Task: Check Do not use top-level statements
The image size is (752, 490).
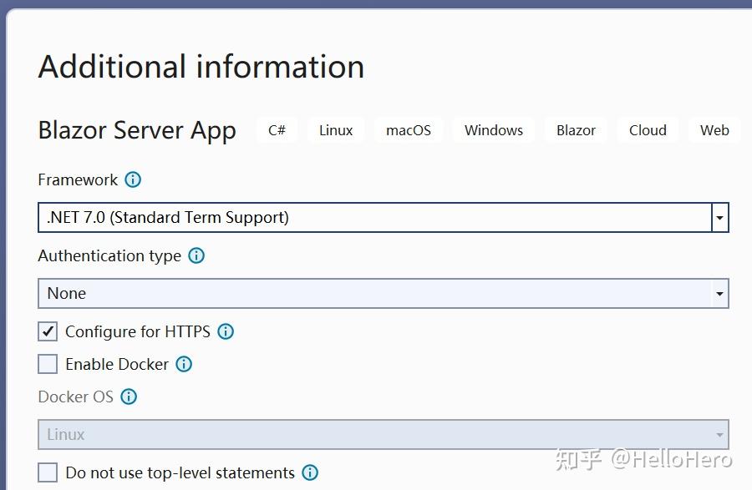Action: 48,472
